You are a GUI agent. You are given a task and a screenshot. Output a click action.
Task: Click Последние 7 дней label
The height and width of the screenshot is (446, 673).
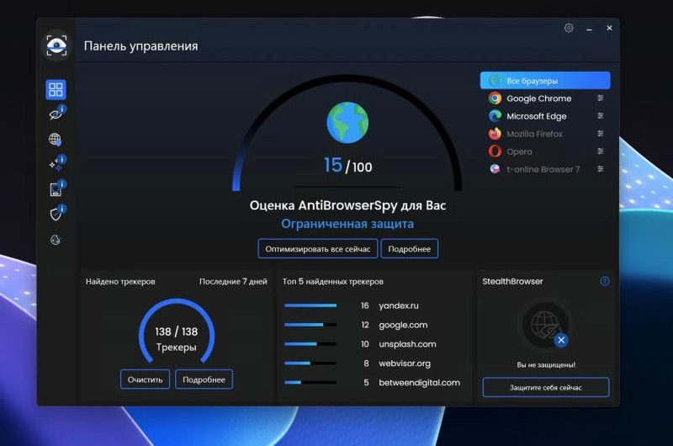(x=233, y=282)
